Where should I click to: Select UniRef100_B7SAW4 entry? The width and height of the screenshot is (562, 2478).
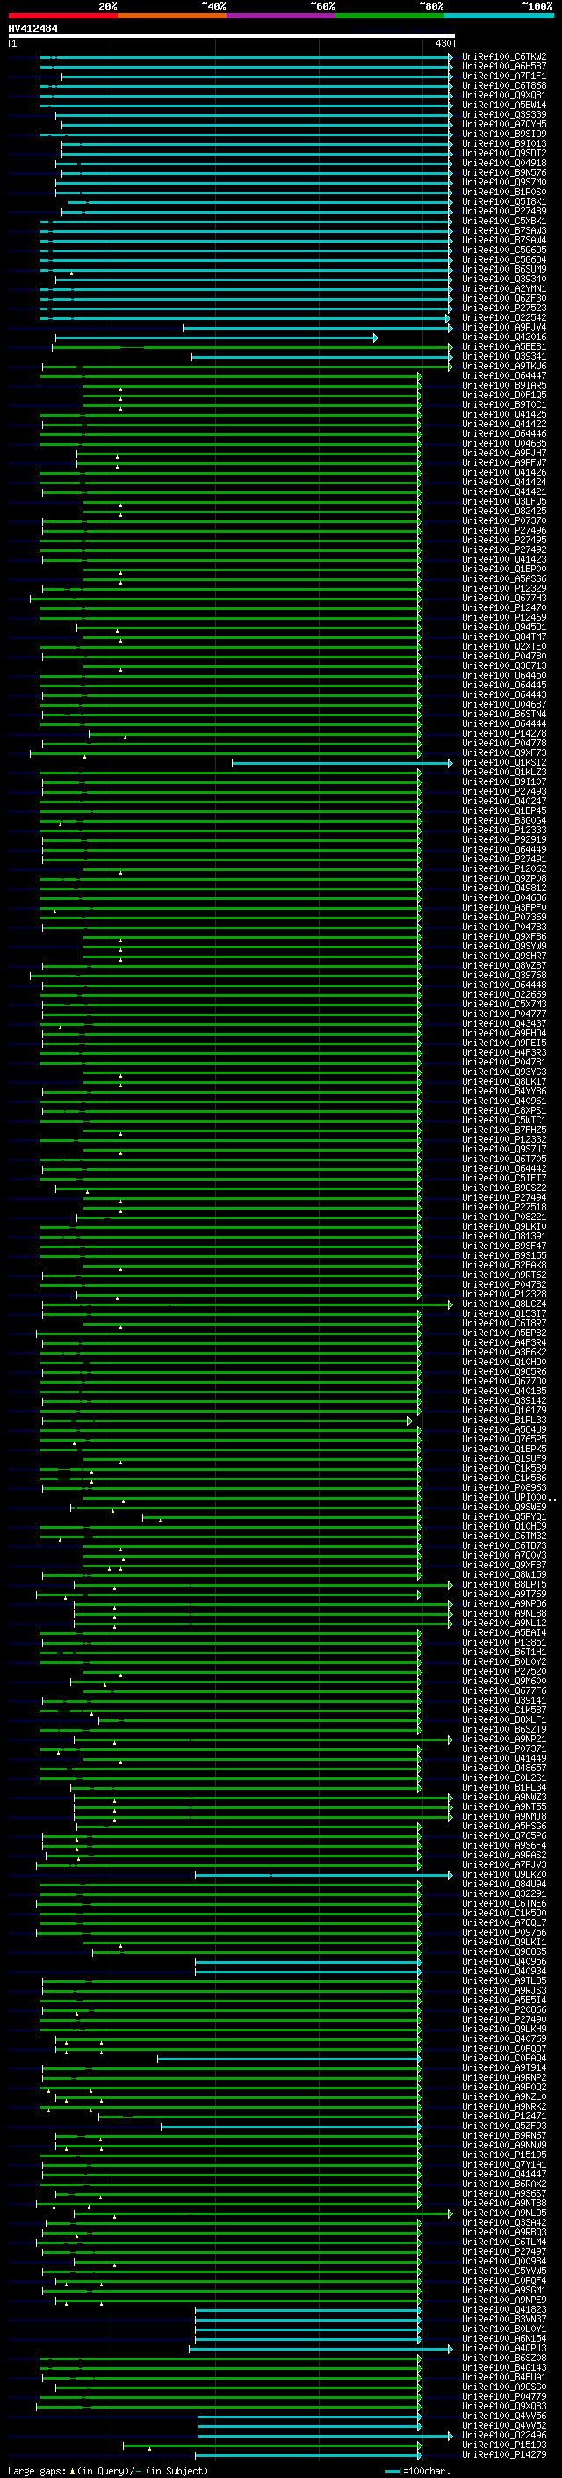pos(504,241)
